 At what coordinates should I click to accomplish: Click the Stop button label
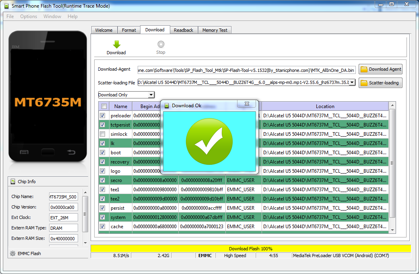point(161,53)
